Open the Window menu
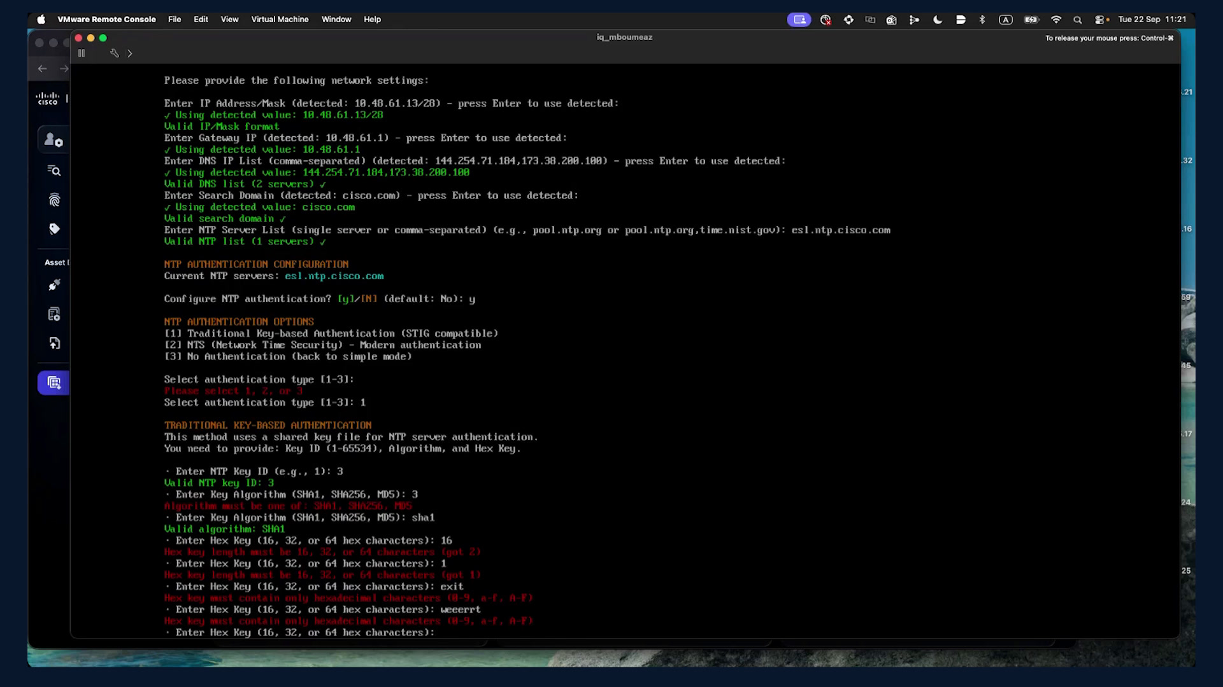 (336, 20)
